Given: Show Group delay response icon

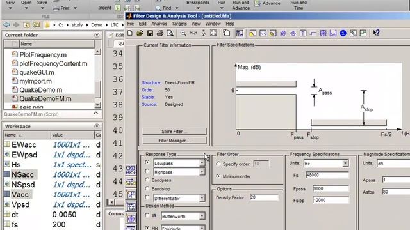Looking at the screenshot, I should [x=283, y=33].
